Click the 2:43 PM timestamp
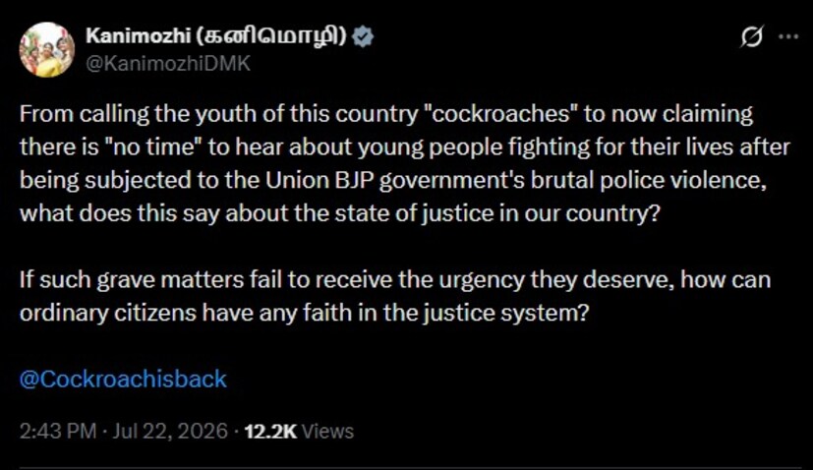813x470 pixels. (x=58, y=431)
